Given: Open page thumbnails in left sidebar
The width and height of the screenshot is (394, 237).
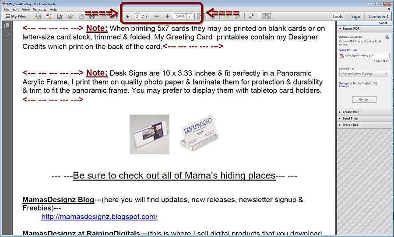Looking at the screenshot, I should tap(6, 26).
